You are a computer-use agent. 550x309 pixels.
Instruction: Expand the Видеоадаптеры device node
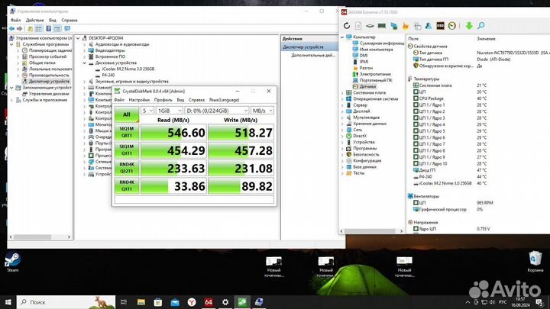click(85, 51)
